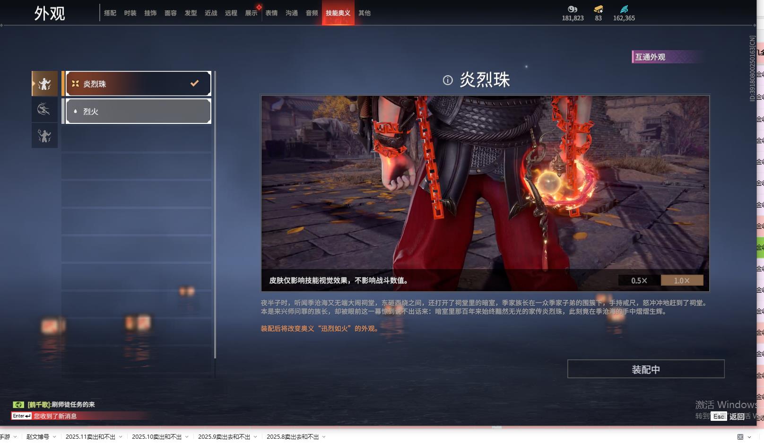Open the 搭配 tab
The width and height of the screenshot is (764, 444).
pyautogui.click(x=110, y=13)
